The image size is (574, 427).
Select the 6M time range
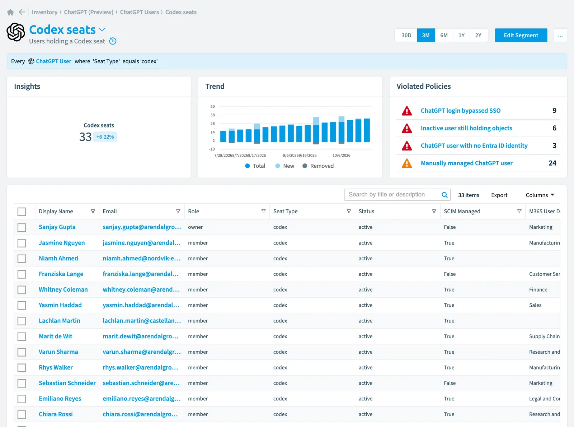click(444, 35)
